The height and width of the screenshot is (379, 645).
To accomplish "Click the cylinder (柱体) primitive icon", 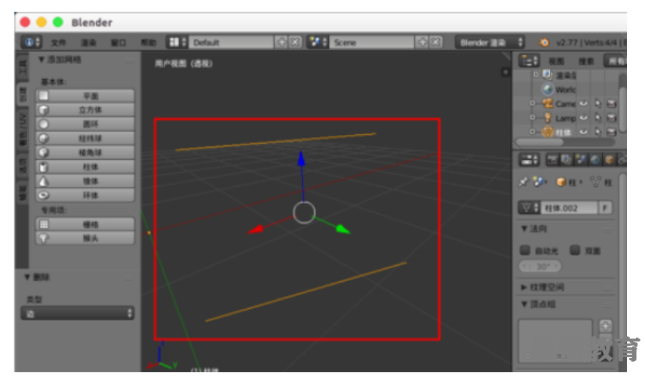I will click(x=44, y=167).
